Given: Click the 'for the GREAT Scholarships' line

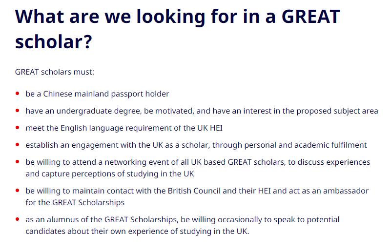Looking at the screenshot, I should click(x=75, y=202).
